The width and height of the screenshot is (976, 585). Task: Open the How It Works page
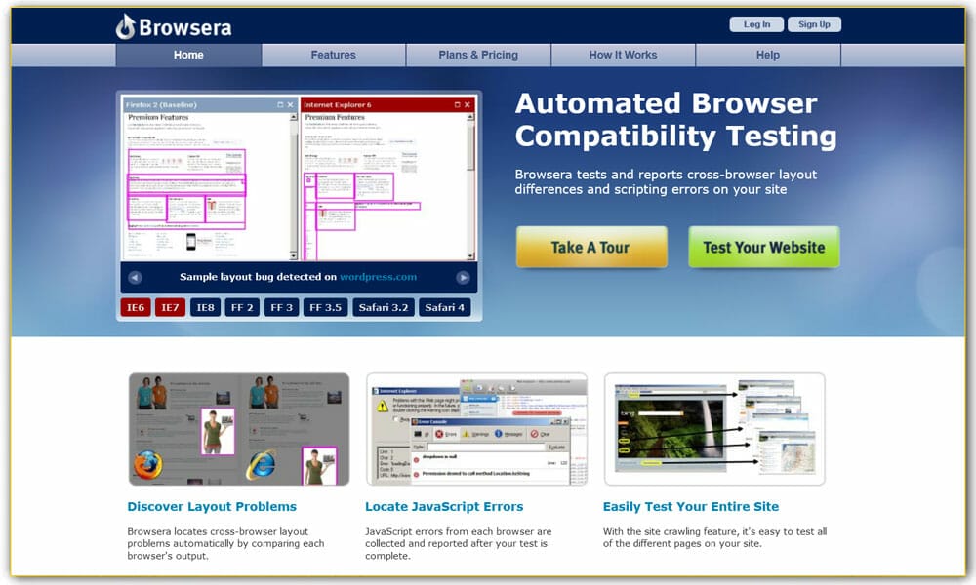point(623,56)
